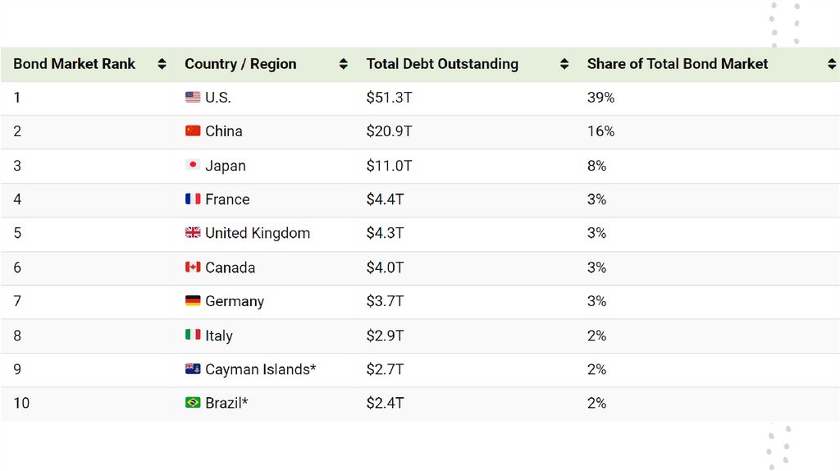The image size is (840, 471).
Task: Toggle sort arrows for Total Debt Outstanding
Action: point(564,64)
